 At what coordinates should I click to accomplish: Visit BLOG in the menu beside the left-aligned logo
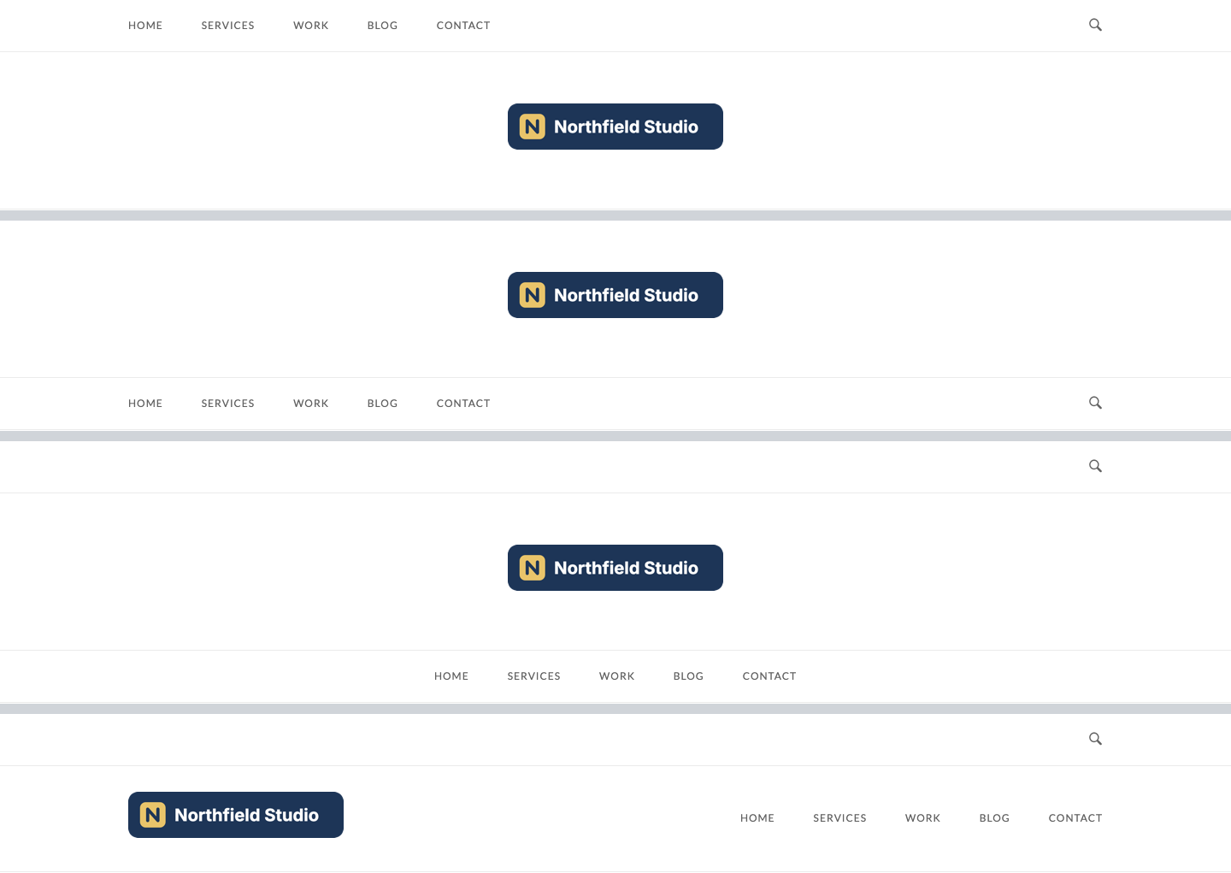point(995,818)
